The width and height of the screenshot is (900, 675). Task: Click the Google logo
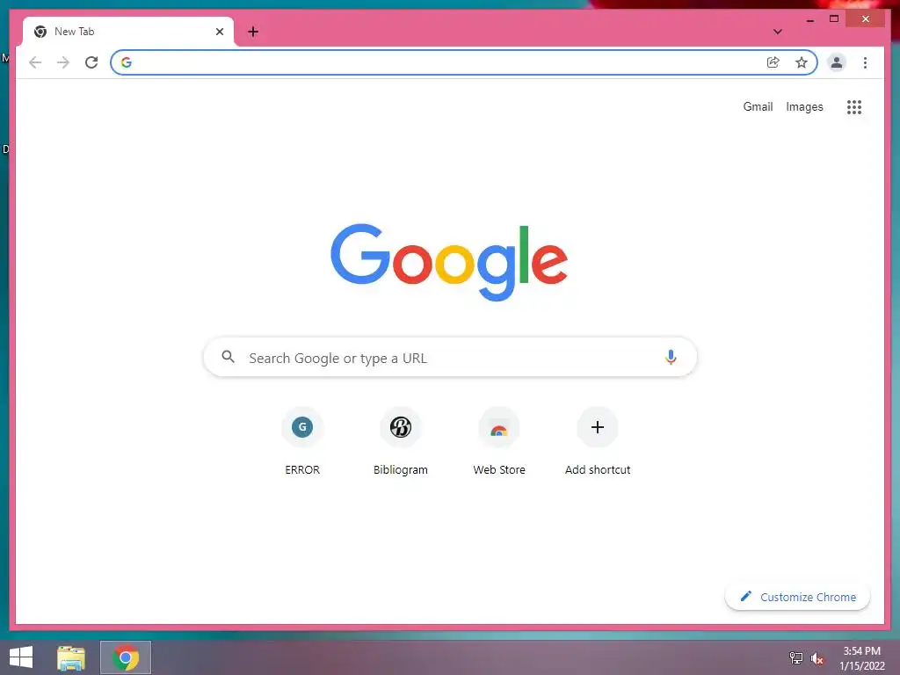point(449,262)
